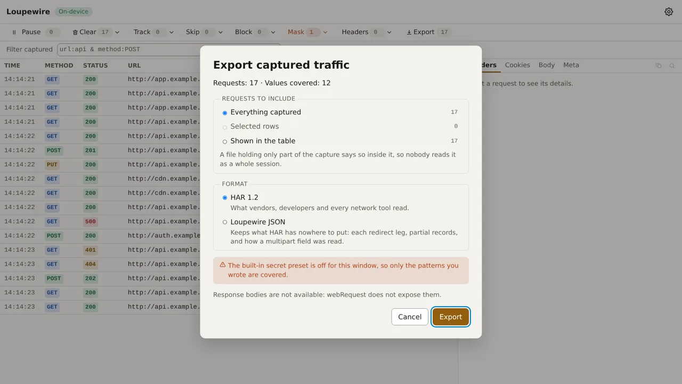This screenshot has height=384, width=682.
Task: Click the Block toolbar button
Action: click(x=250, y=32)
